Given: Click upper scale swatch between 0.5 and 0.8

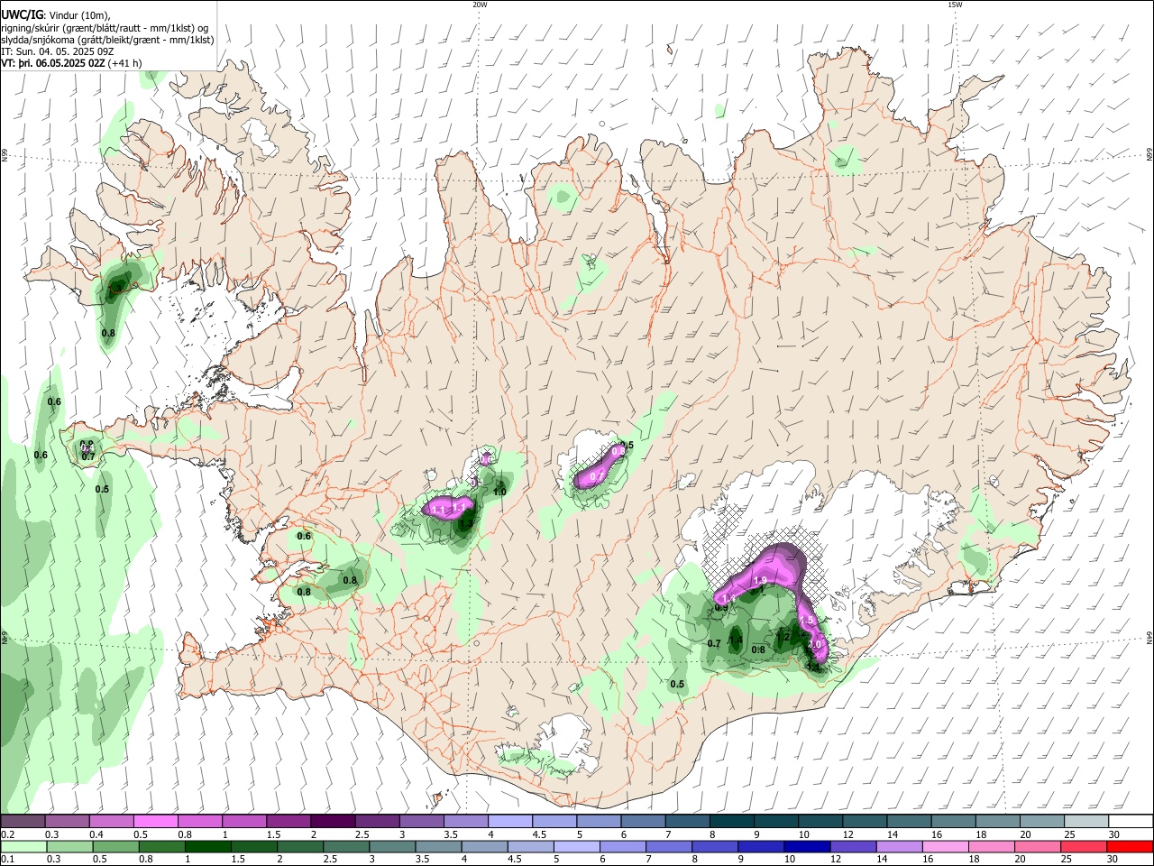Looking at the screenshot, I should (x=155, y=821).
